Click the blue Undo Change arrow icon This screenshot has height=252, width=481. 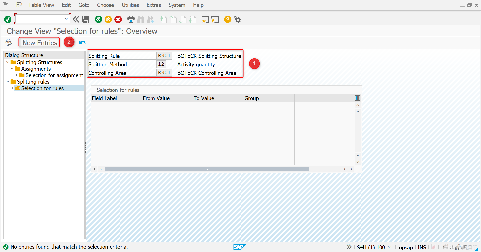(x=82, y=43)
